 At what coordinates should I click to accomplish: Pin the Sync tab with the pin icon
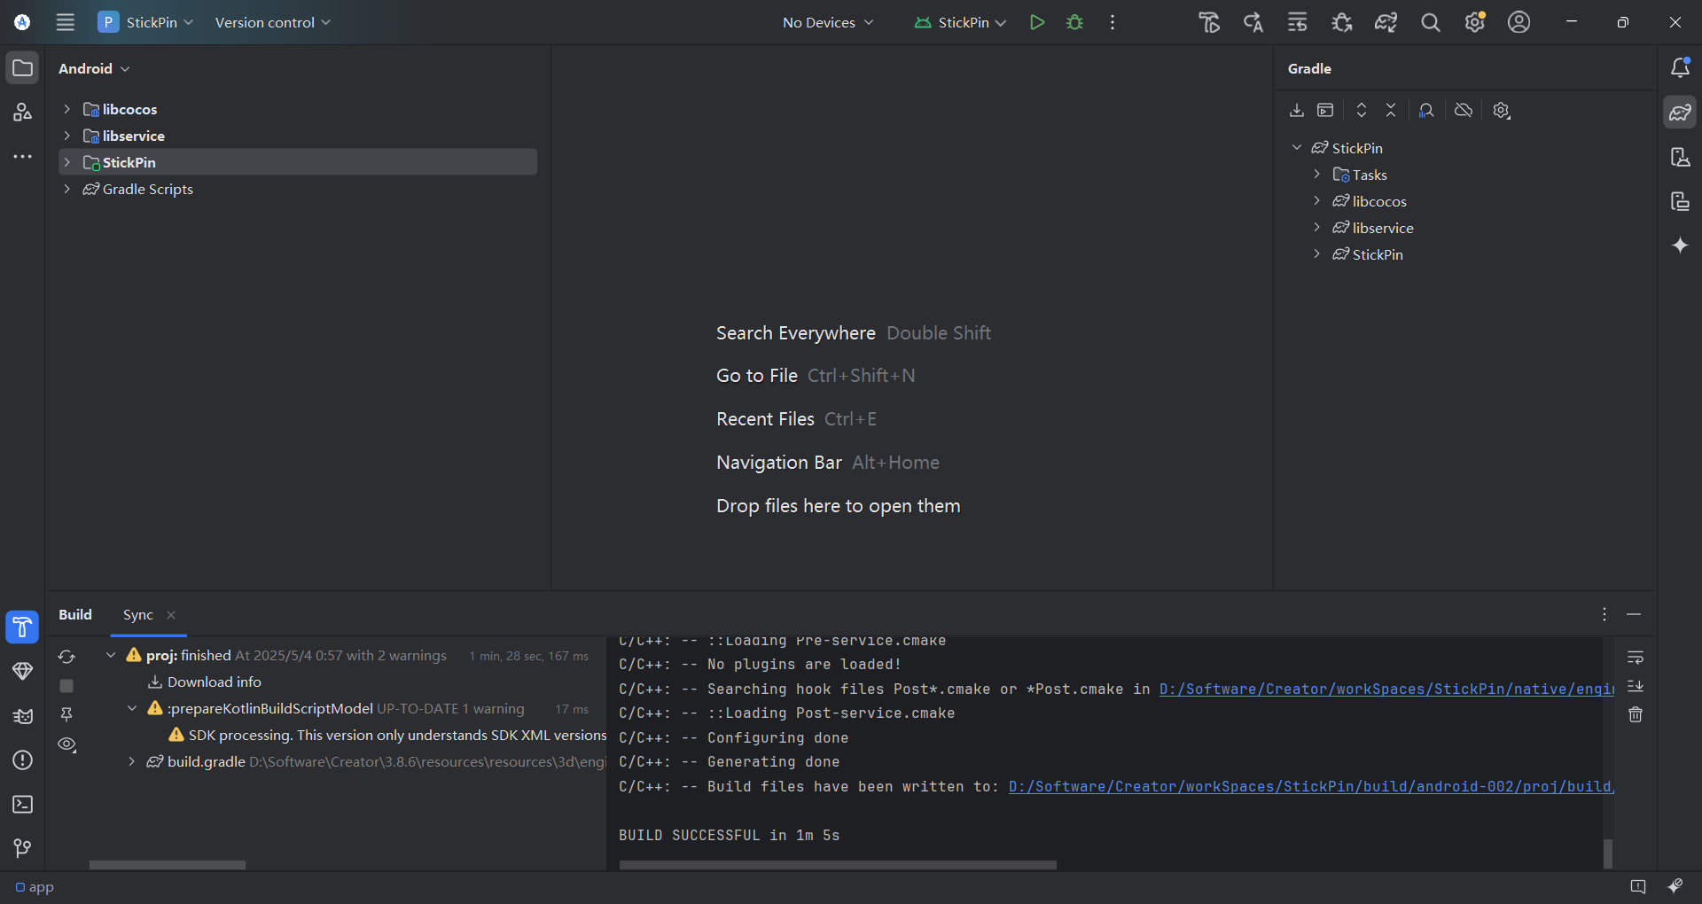point(66,714)
